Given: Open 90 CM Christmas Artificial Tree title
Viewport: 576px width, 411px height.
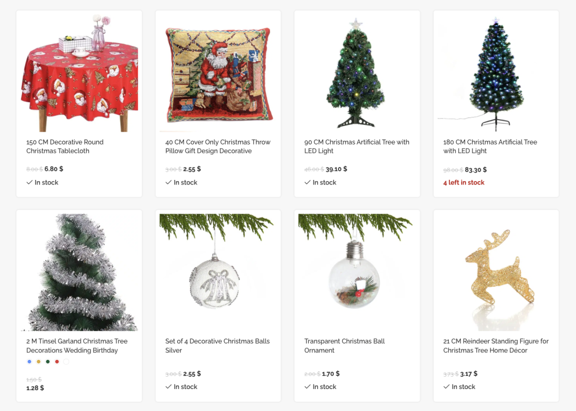Looking at the screenshot, I should point(357,147).
